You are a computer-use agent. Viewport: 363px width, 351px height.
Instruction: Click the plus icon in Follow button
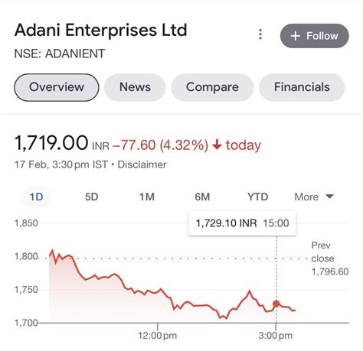tap(295, 36)
